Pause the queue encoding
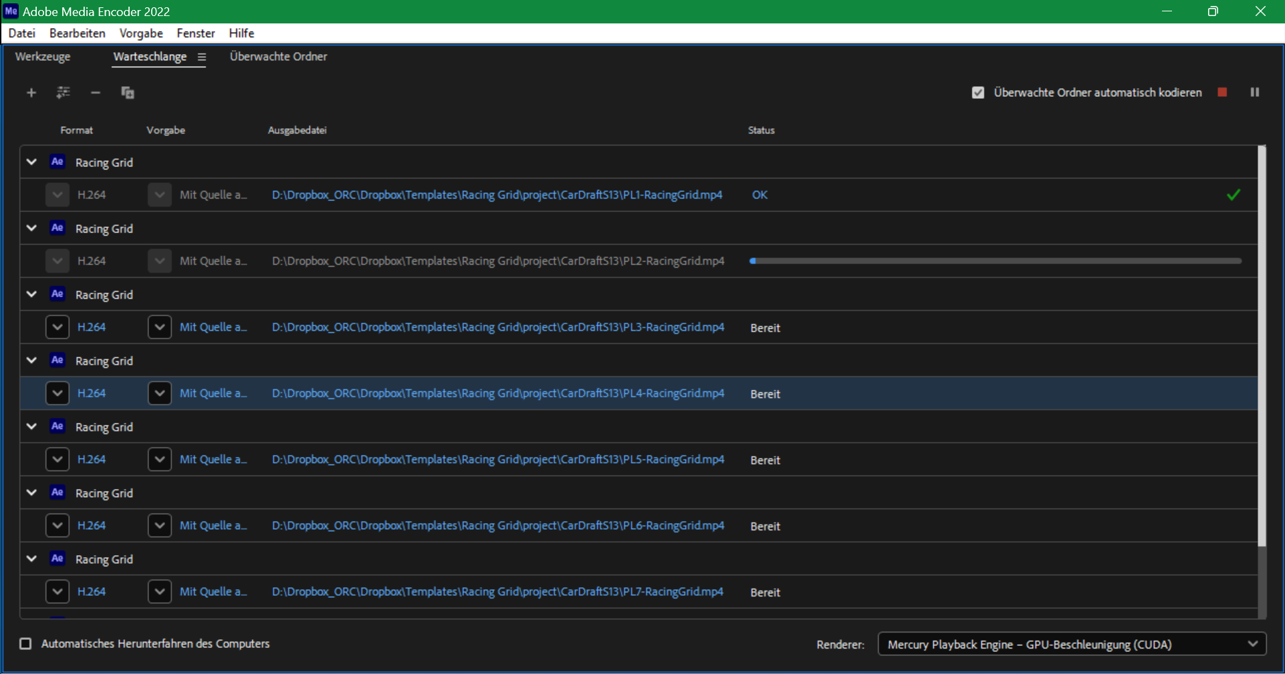Image resolution: width=1285 pixels, height=674 pixels. pyautogui.click(x=1254, y=92)
